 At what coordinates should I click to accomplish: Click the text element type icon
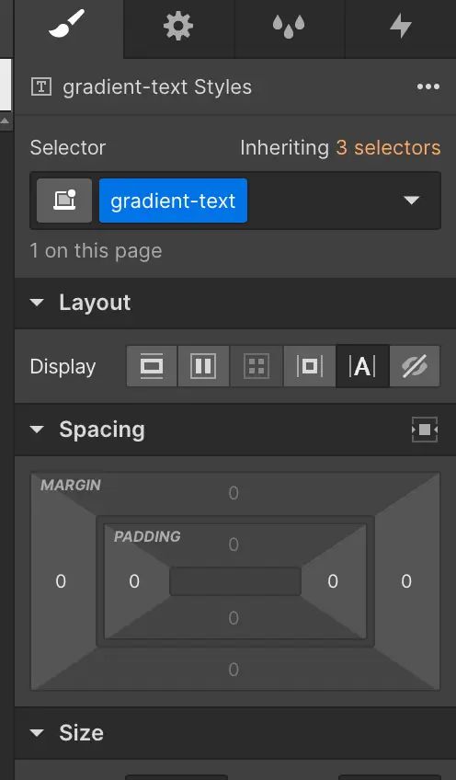(41, 87)
